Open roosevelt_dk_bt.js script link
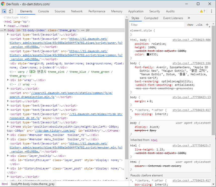216x187 pixels. coord(66,116)
